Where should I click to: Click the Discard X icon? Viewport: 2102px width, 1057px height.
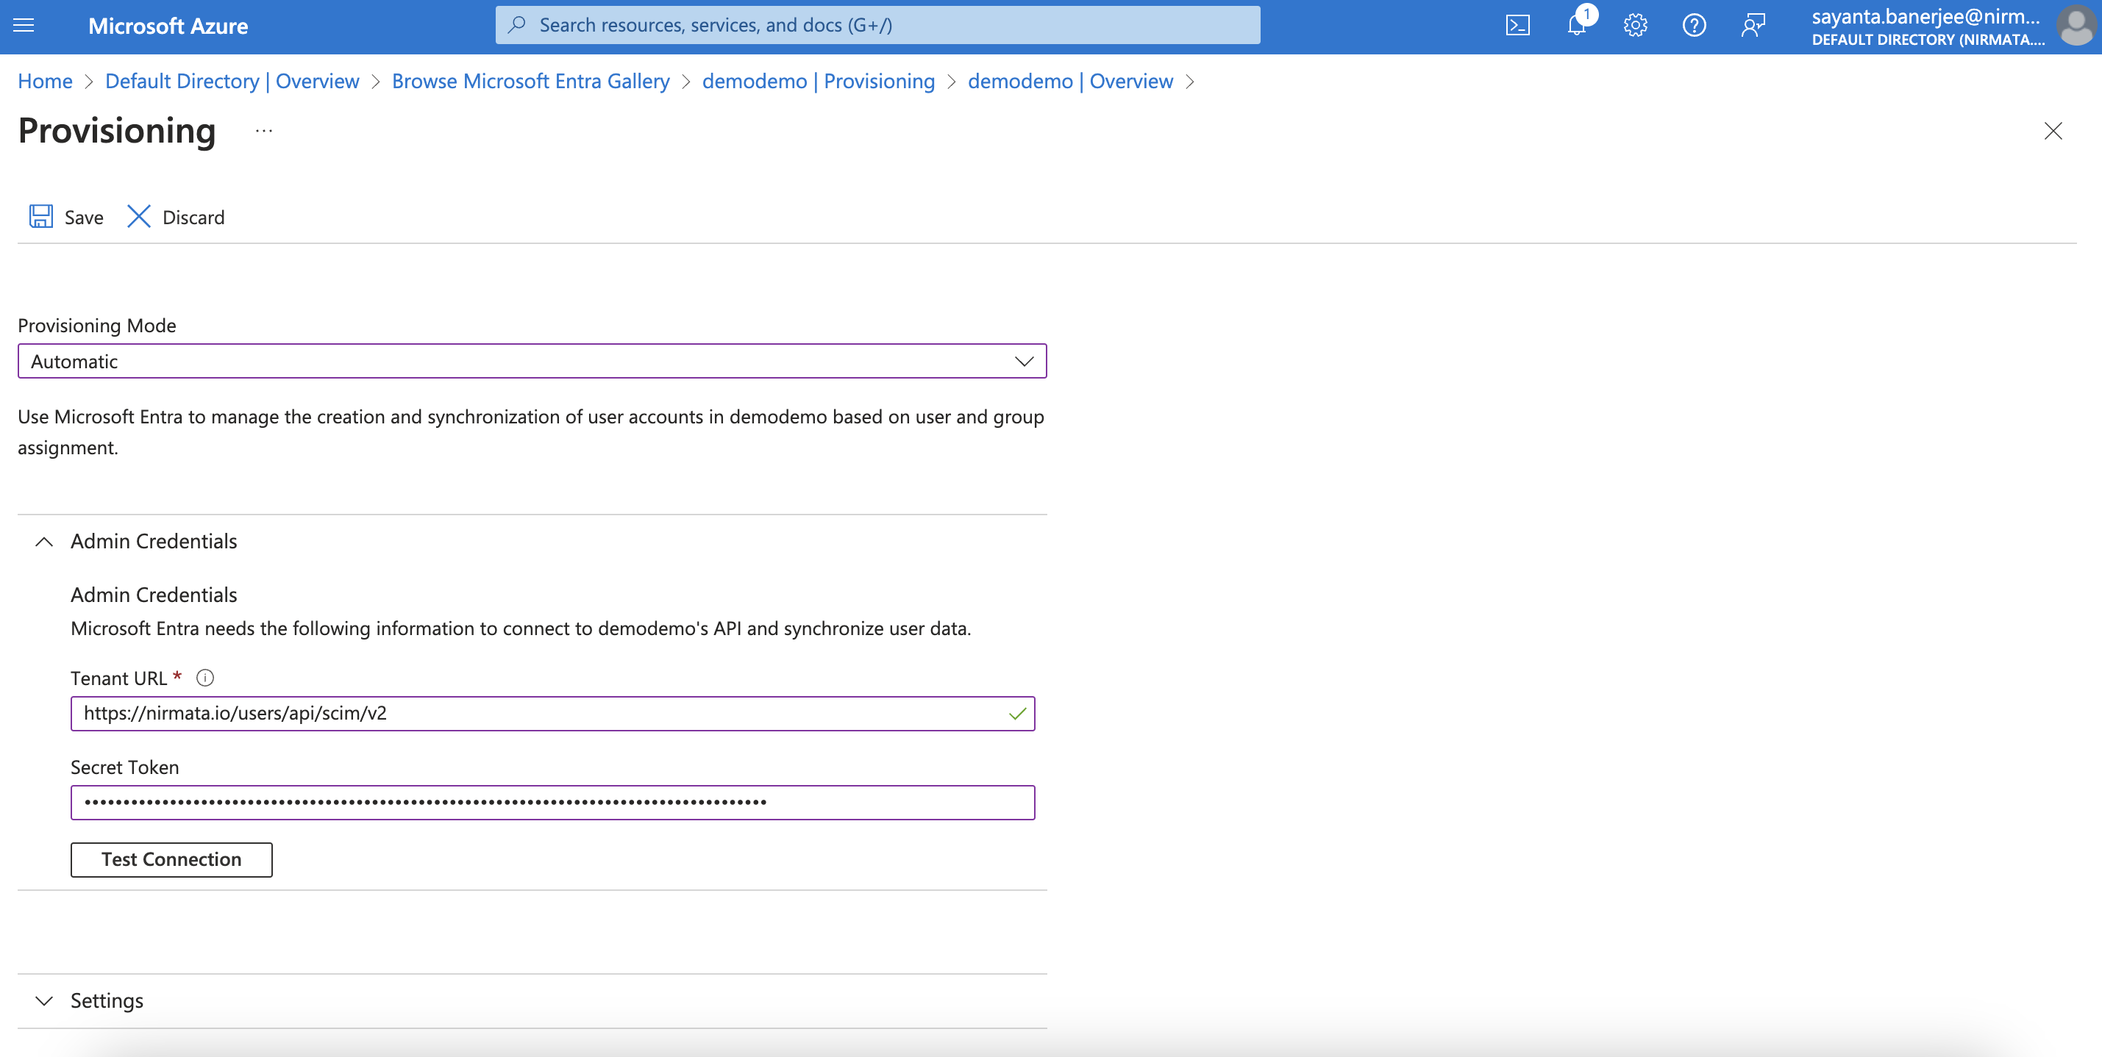(x=139, y=216)
